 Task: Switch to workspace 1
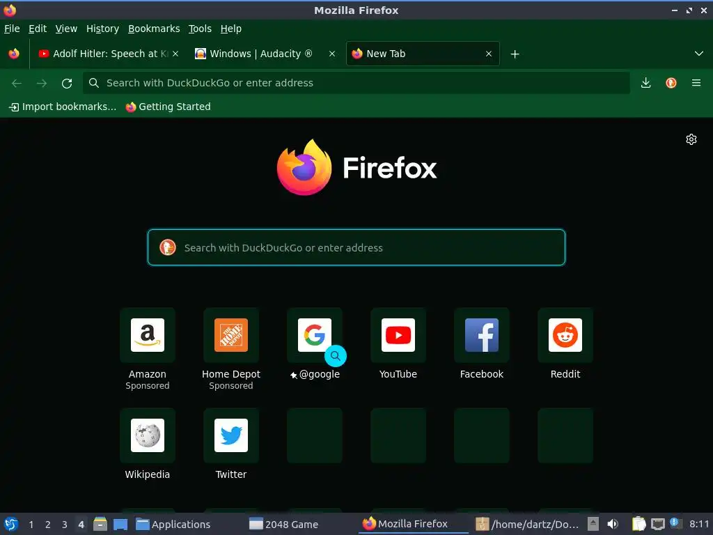click(31, 525)
